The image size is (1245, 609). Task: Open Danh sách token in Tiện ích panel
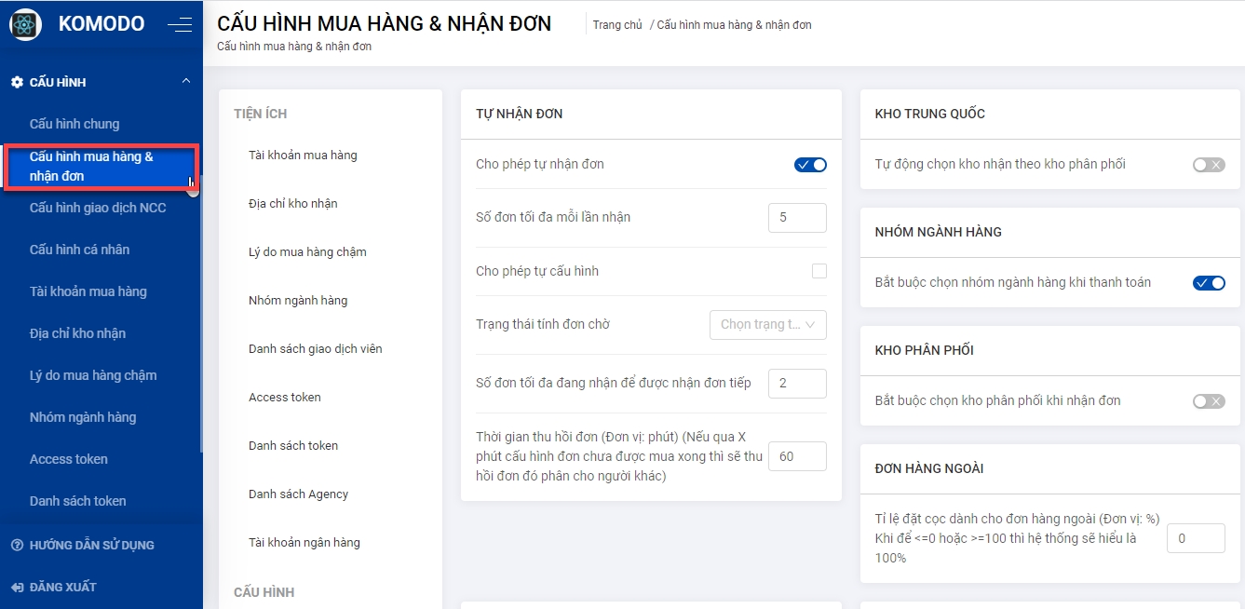point(293,446)
